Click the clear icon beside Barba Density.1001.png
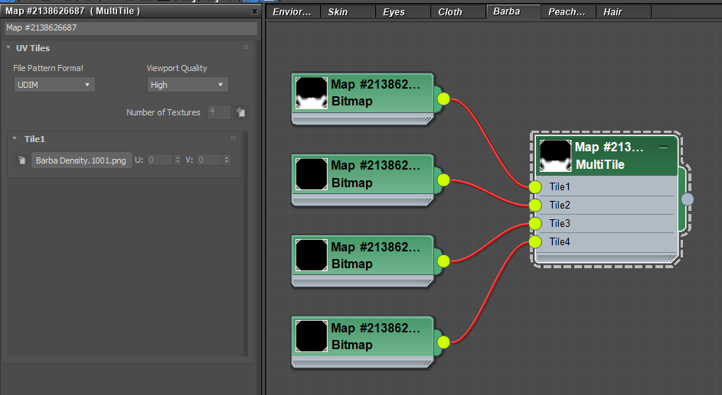Viewport: 722px width, 395px height. point(21,160)
